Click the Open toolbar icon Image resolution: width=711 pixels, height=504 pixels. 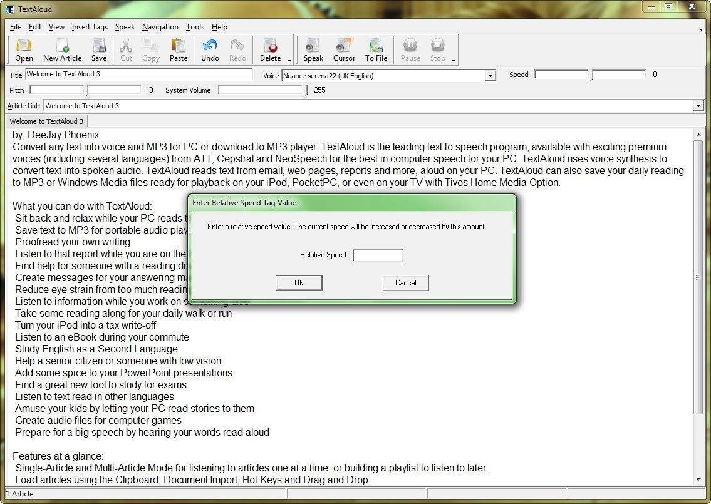tap(24, 50)
